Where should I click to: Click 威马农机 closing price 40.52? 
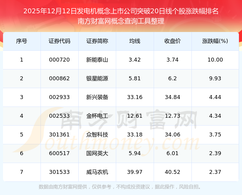pos(172,172)
